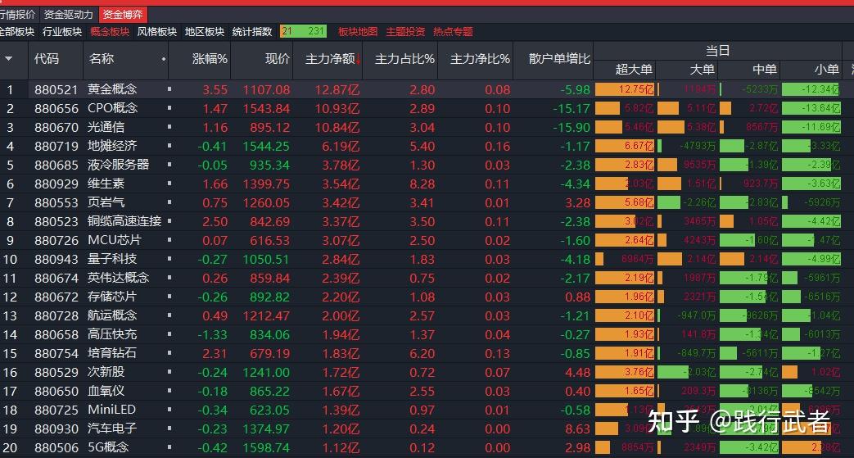Viewport: 854px width, 458px height.
Task: Switch to the 资金驱动力 tab
Action: (x=69, y=14)
